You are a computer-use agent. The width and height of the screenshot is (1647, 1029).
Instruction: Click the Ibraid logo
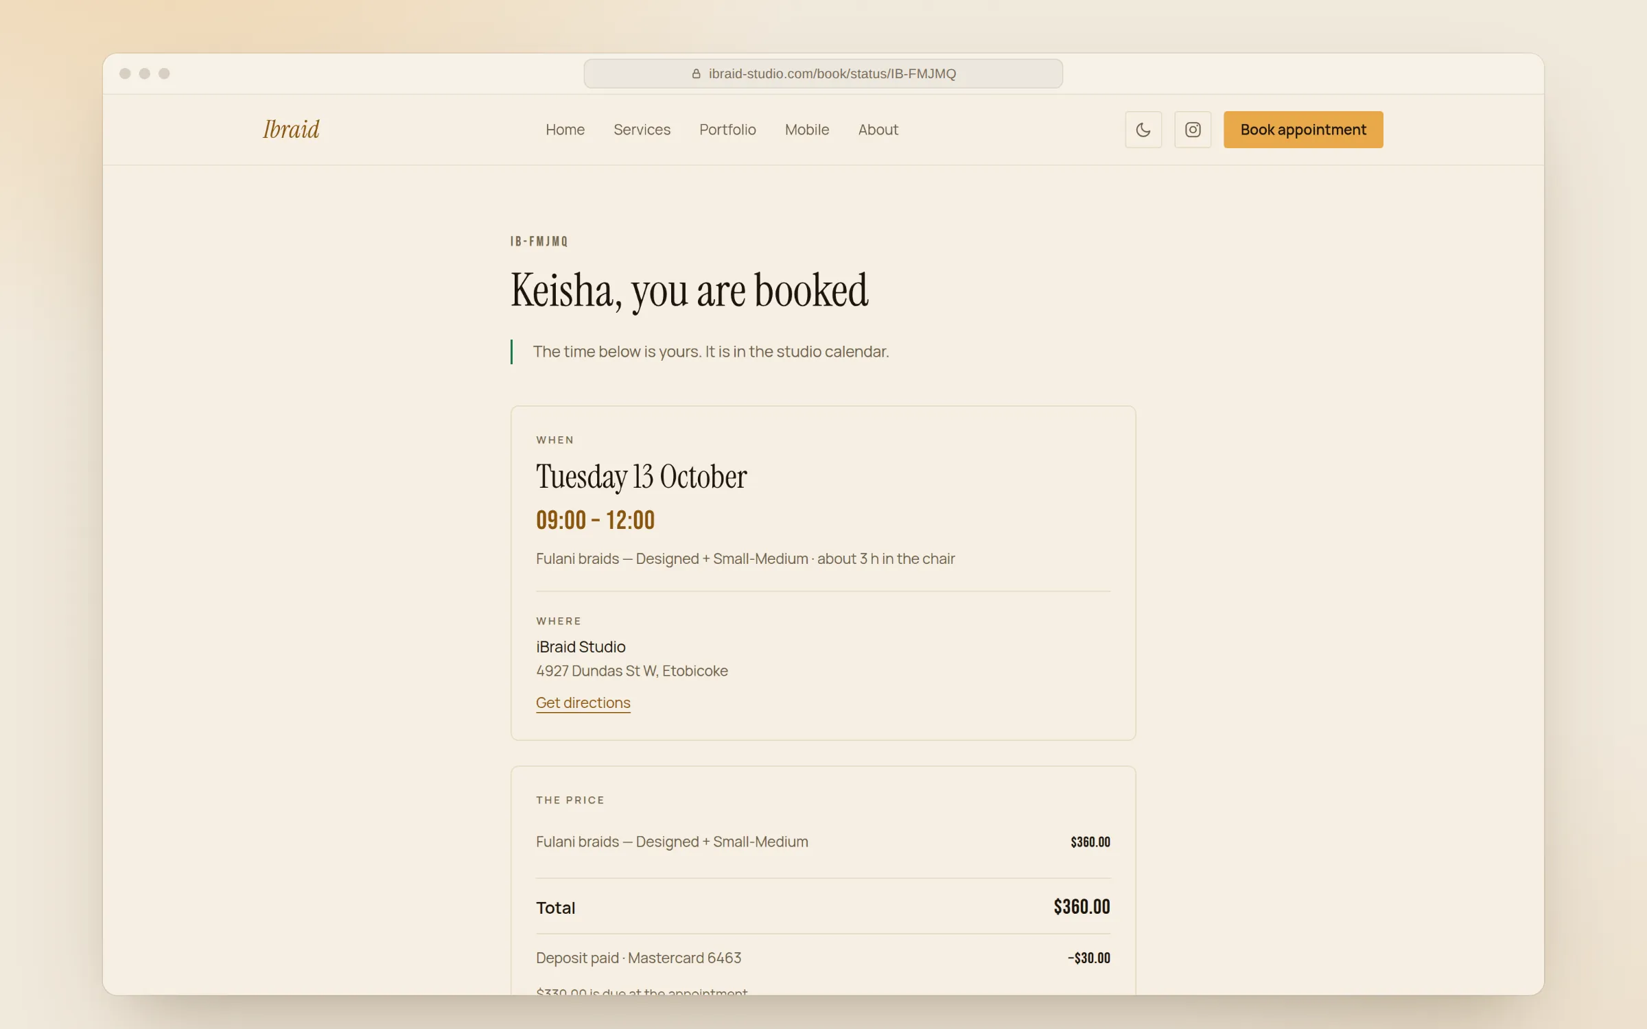(291, 130)
